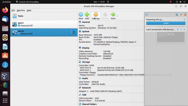
Task: Open the File menu
Action: point(13,10)
